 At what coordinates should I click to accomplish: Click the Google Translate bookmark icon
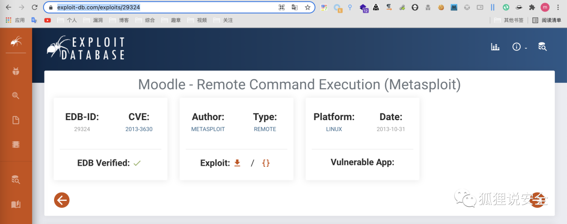(34, 20)
